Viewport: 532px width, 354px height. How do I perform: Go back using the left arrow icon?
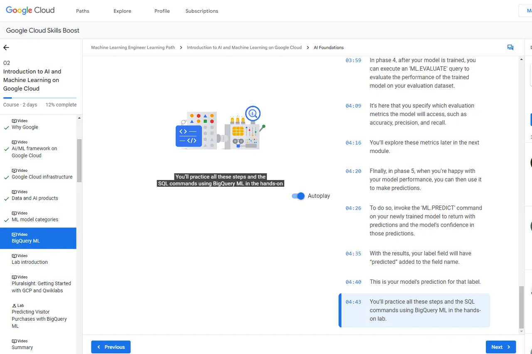[6, 47]
